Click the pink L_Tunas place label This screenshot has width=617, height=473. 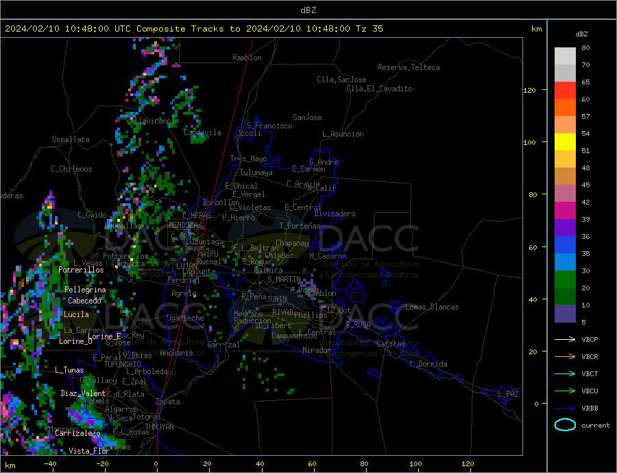[69, 370]
